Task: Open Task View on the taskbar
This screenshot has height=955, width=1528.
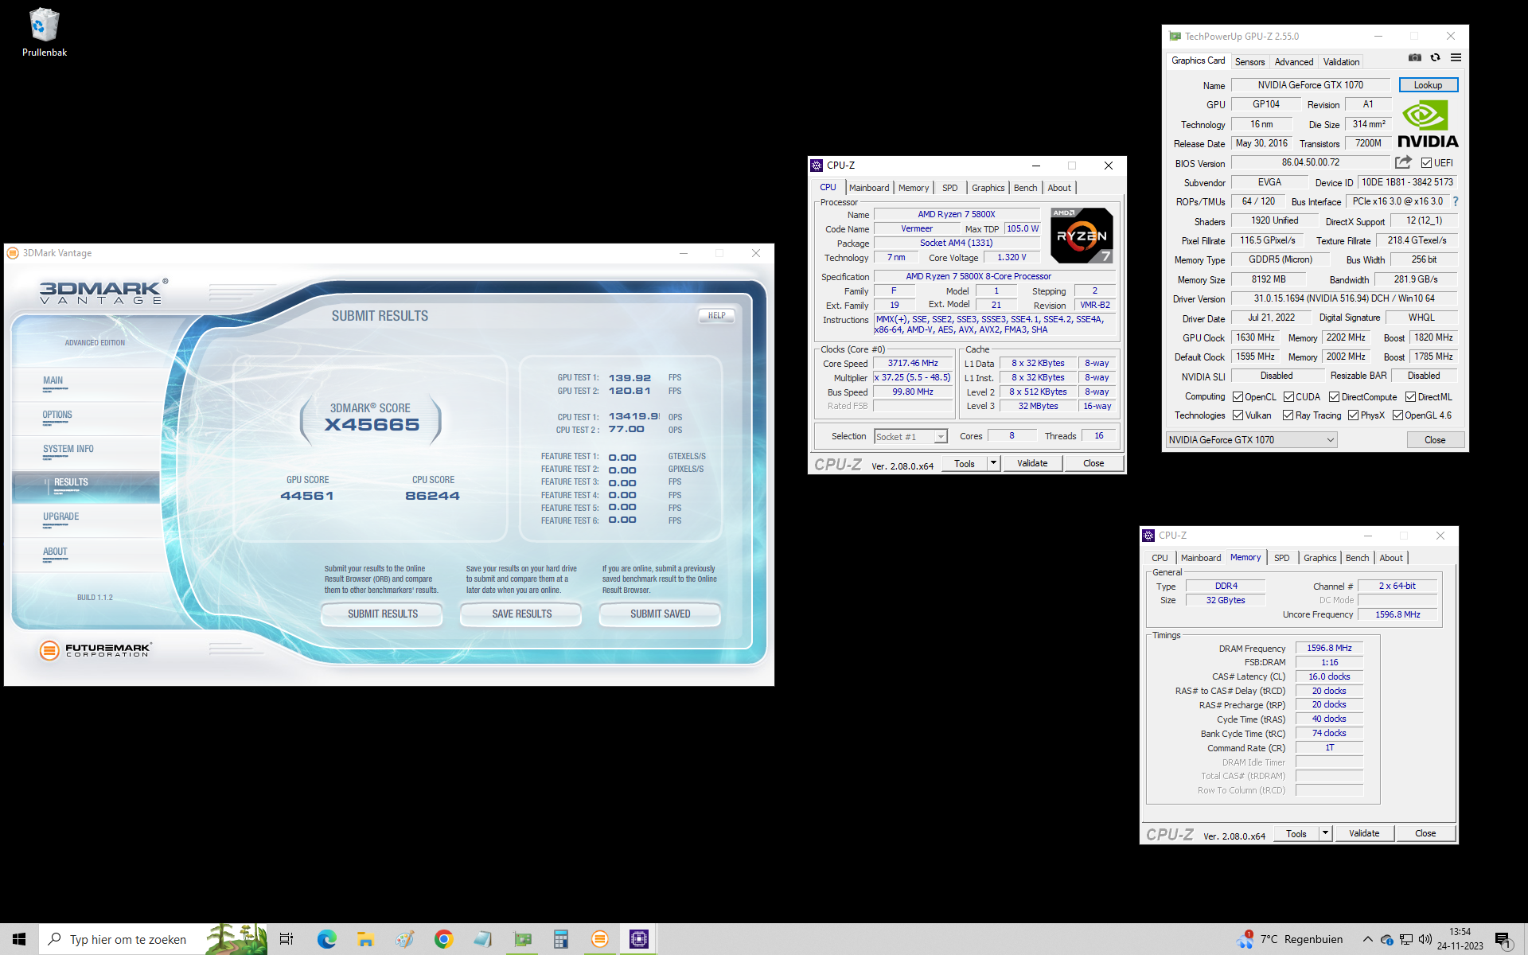Action: pos(286,939)
